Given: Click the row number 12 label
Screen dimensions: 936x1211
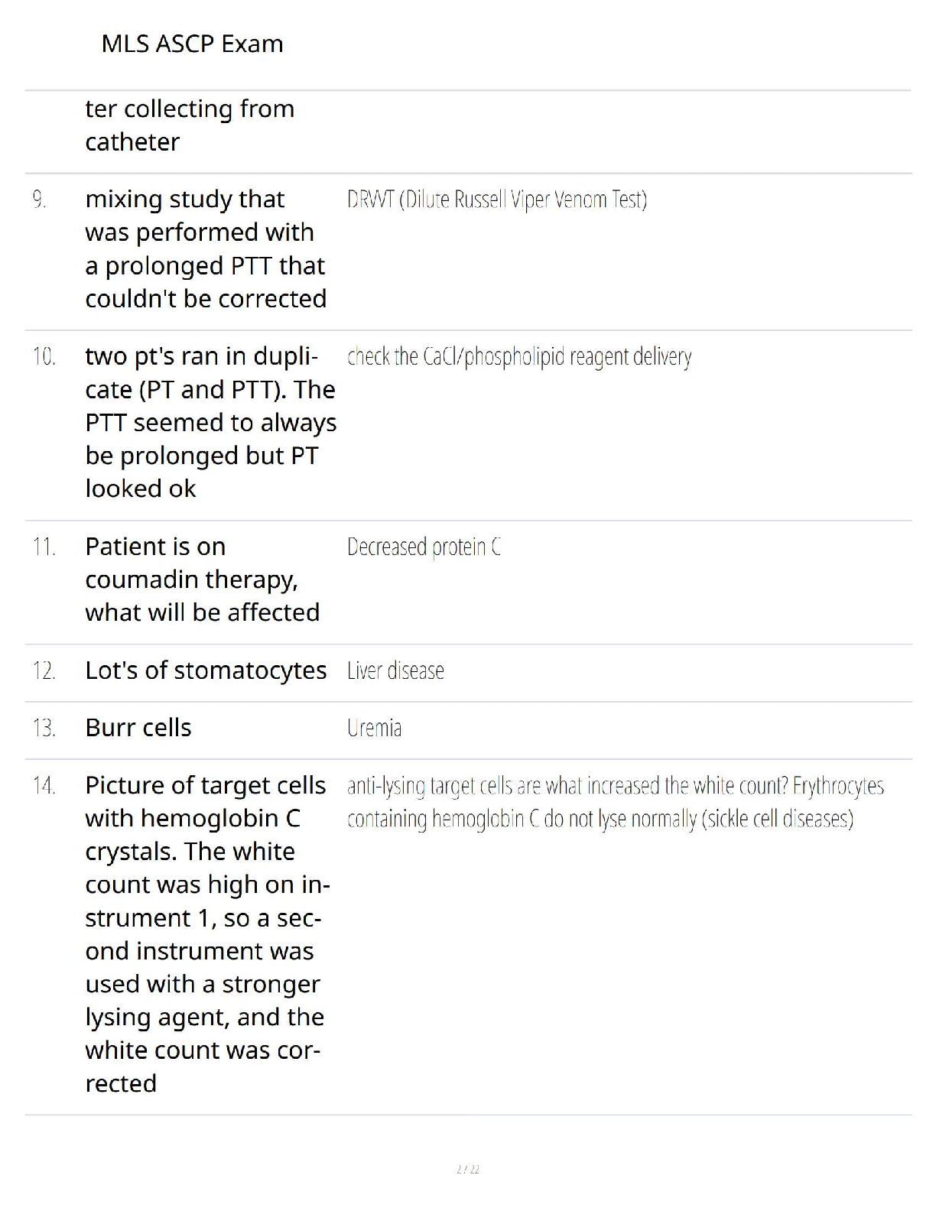Looking at the screenshot, I should click(x=44, y=670).
